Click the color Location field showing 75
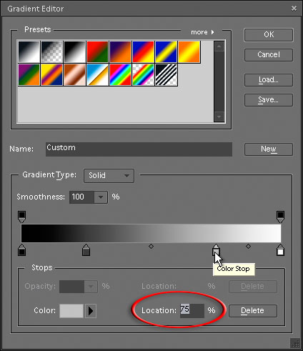303x351 pixels. (x=192, y=311)
